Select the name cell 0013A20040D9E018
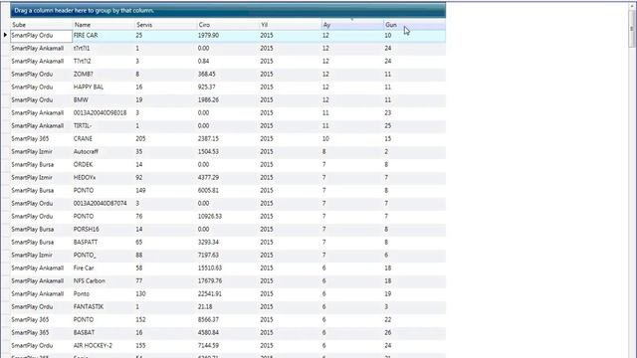 click(x=104, y=112)
